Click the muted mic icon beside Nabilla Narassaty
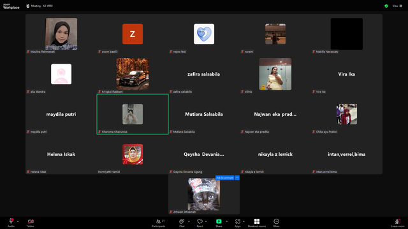 point(314,52)
